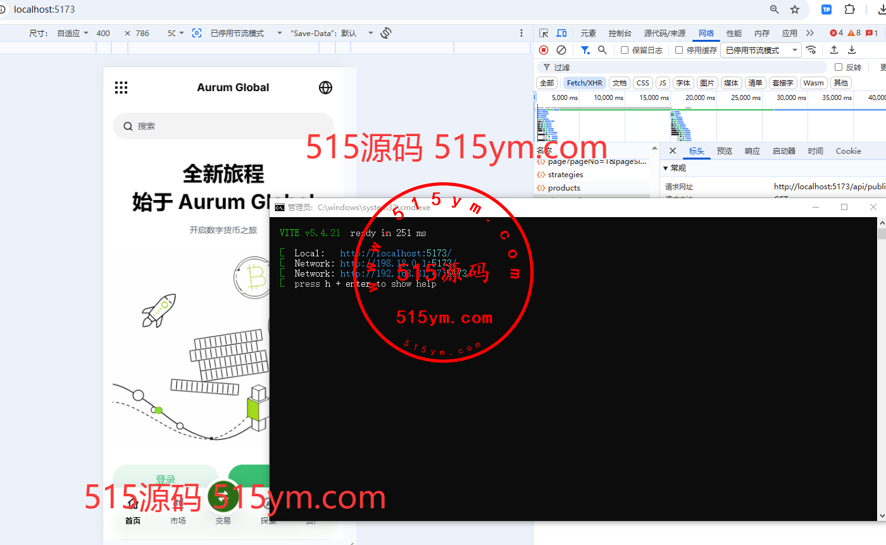Switch to the 性能 DevTools tab
This screenshot has width=886, height=545.
[x=734, y=33]
